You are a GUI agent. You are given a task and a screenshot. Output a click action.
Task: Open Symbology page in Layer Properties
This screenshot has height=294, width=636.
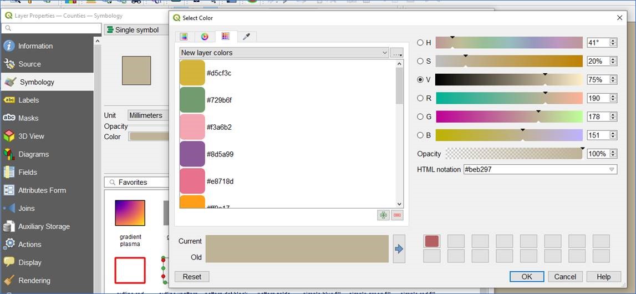(47, 82)
